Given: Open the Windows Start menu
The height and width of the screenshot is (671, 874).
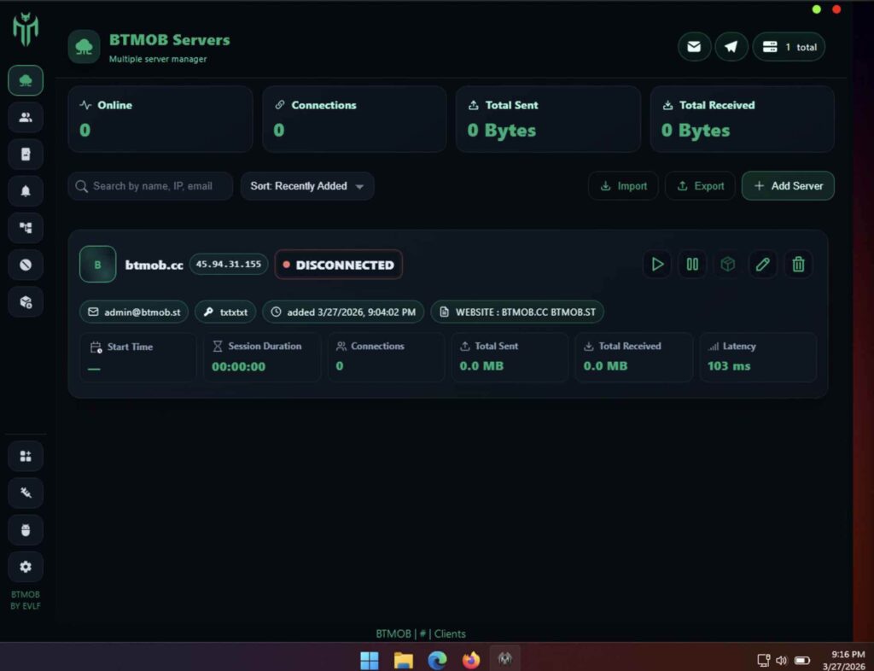Looking at the screenshot, I should [370, 661].
